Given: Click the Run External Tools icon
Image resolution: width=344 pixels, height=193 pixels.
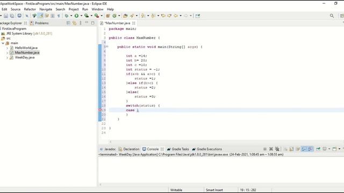Looking at the screenshot, I should (97, 16).
